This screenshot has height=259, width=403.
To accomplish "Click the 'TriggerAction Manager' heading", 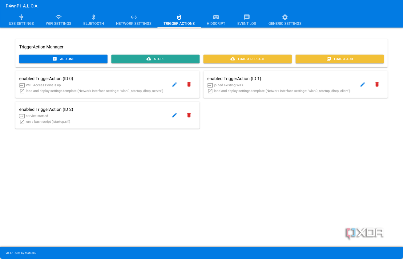I will click(x=41, y=47).
